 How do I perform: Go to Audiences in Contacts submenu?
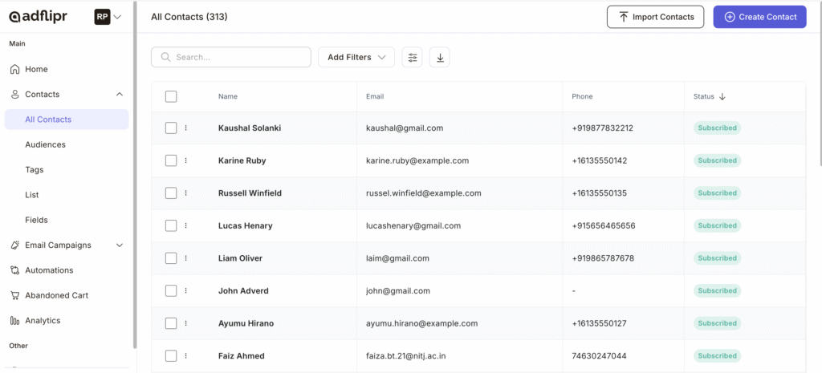(45, 144)
